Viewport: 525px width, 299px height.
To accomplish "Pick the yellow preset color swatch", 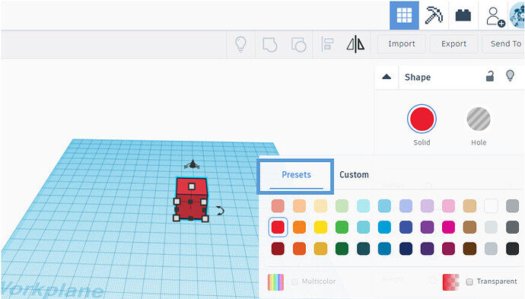I will point(320,227).
